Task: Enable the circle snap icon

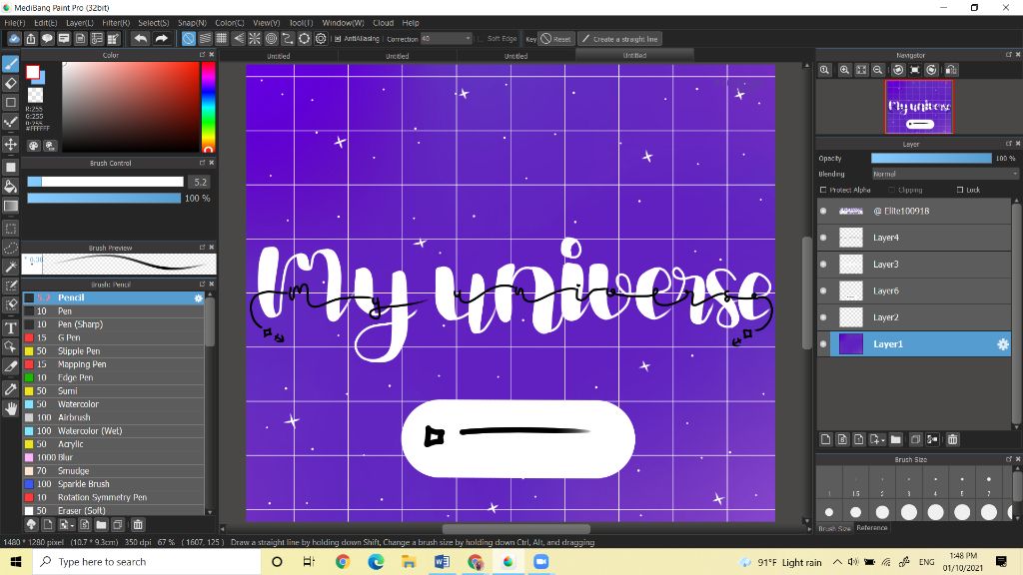Action: point(272,39)
